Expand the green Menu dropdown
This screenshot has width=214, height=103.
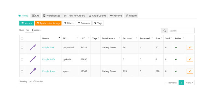pos(27,23)
